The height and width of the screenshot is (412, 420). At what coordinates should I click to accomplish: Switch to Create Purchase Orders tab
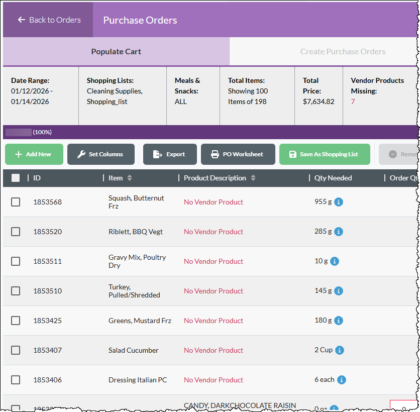click(343, 51)
